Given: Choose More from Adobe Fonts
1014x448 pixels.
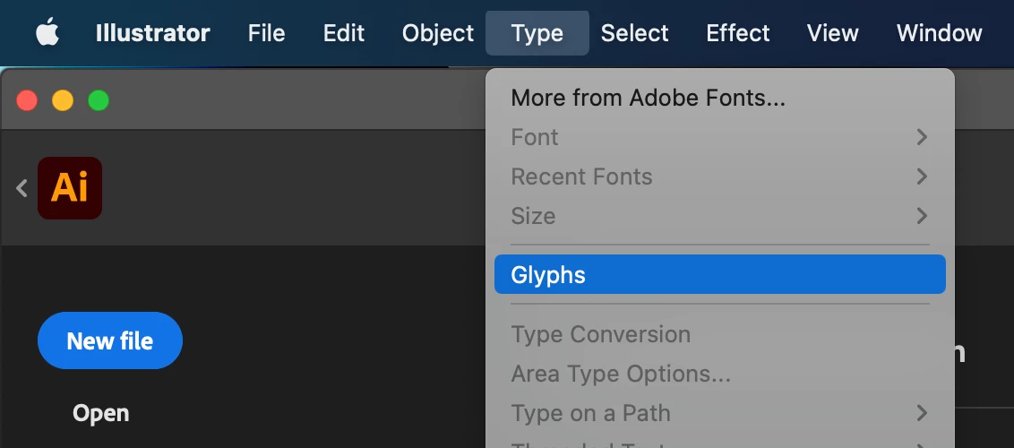Looking at the screenshot, I should tap(720, 99).
